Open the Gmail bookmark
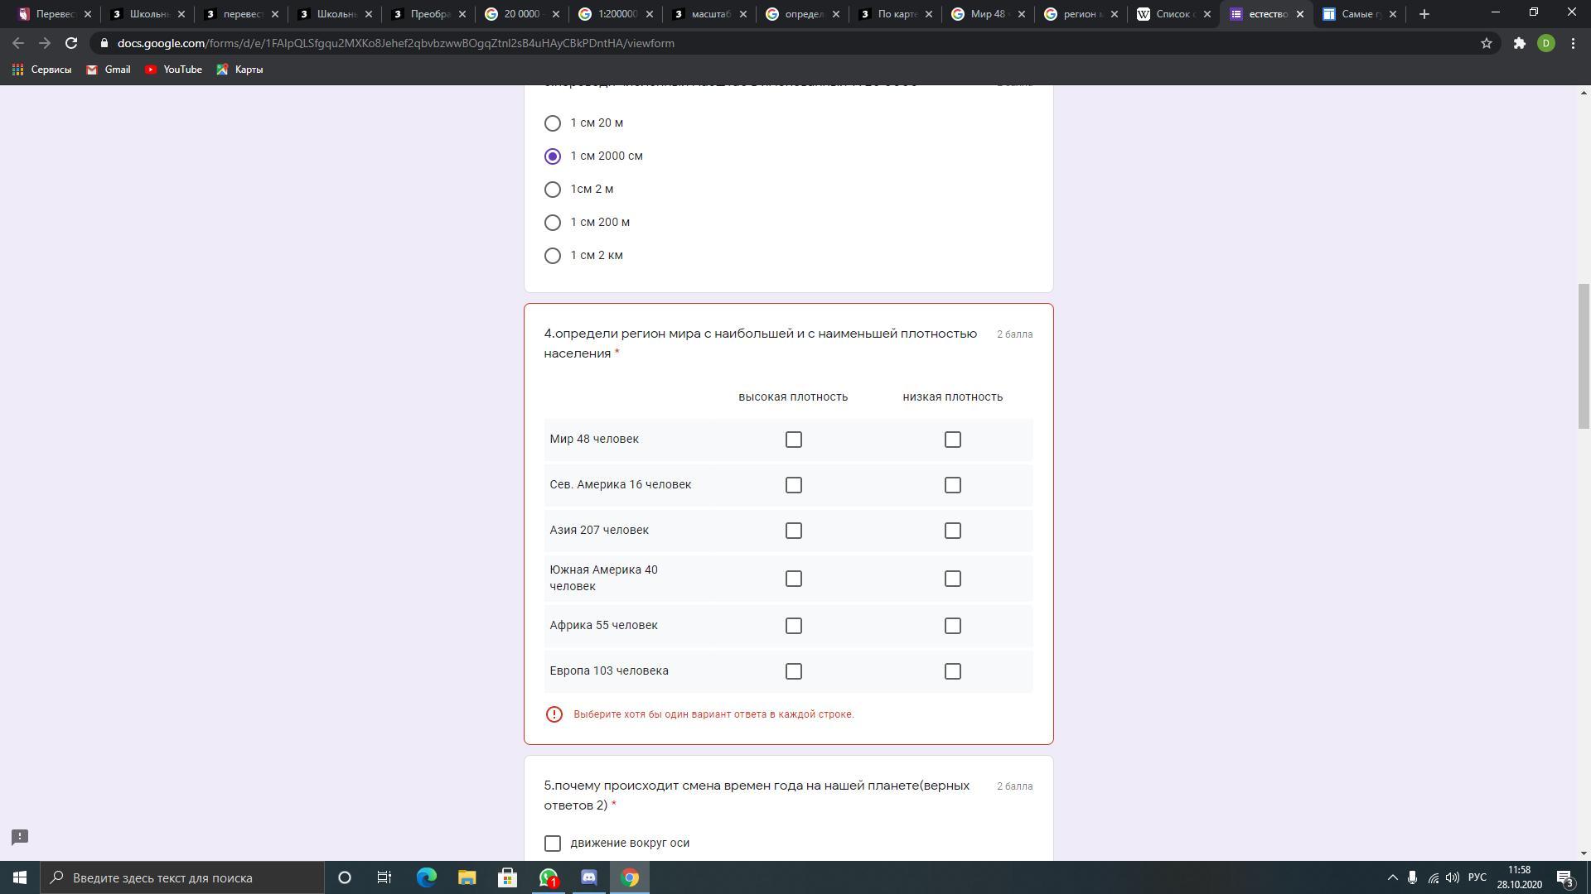 tap(109, 70)
